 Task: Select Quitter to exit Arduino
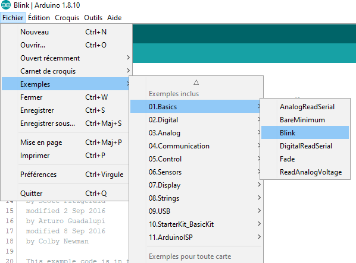point(65,194)
